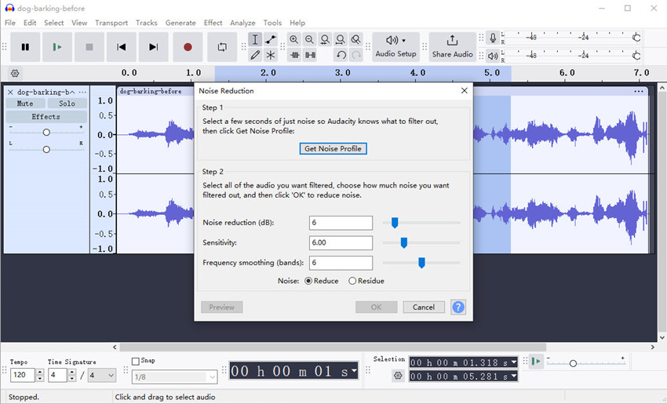
Task: Click the Stop playback button
Action: [x=89, y=47]
